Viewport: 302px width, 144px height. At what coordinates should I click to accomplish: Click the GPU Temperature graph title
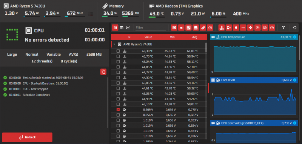click(x=233, y=37)
